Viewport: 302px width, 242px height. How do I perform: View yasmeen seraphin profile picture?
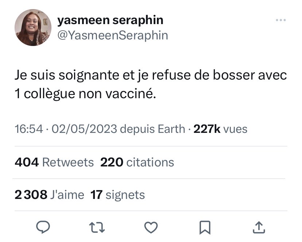click(33, 27)
